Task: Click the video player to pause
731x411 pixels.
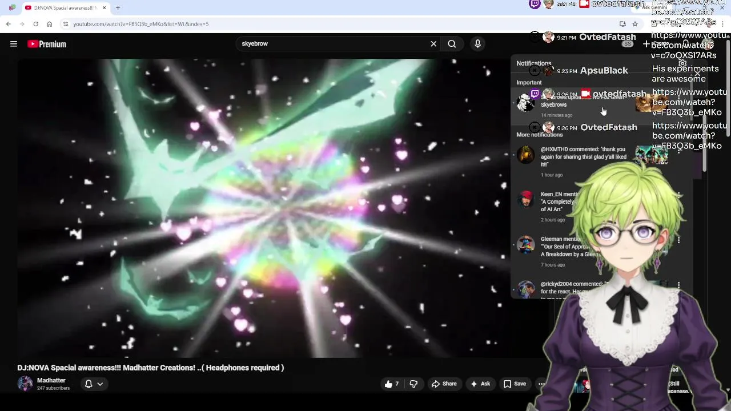Action: [x=263, y=208]
